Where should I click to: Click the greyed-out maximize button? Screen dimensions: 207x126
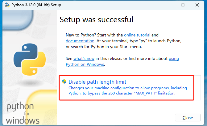[x=183, y=5]
